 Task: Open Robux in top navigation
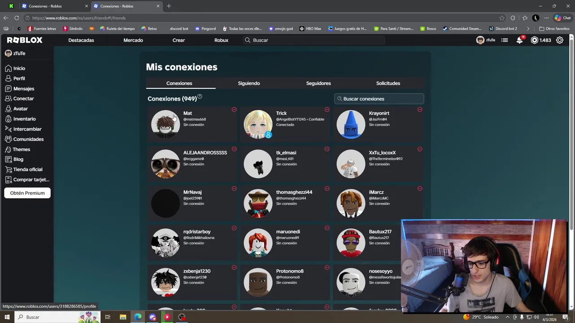[221, 40]
